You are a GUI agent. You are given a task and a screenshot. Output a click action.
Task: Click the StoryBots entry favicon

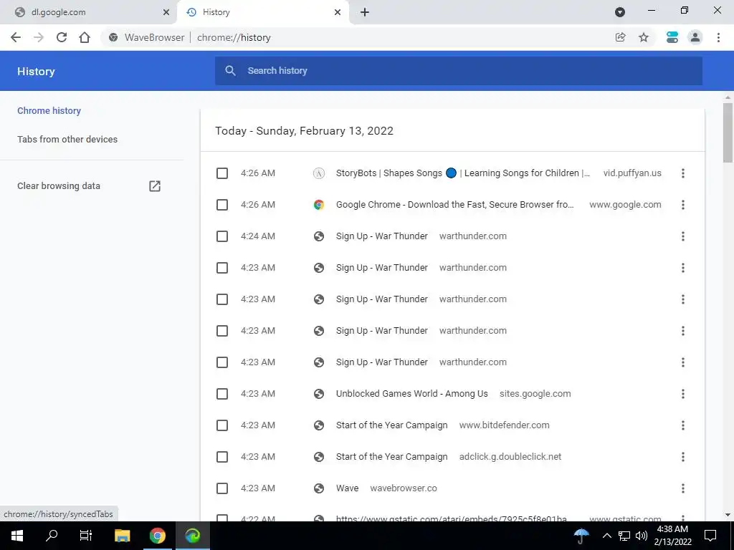(x=319, y=173)
